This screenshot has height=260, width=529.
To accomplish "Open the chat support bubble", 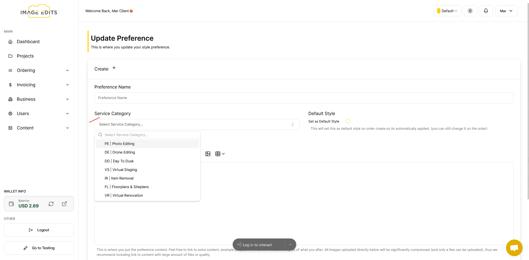I will (x=514, y=248).
